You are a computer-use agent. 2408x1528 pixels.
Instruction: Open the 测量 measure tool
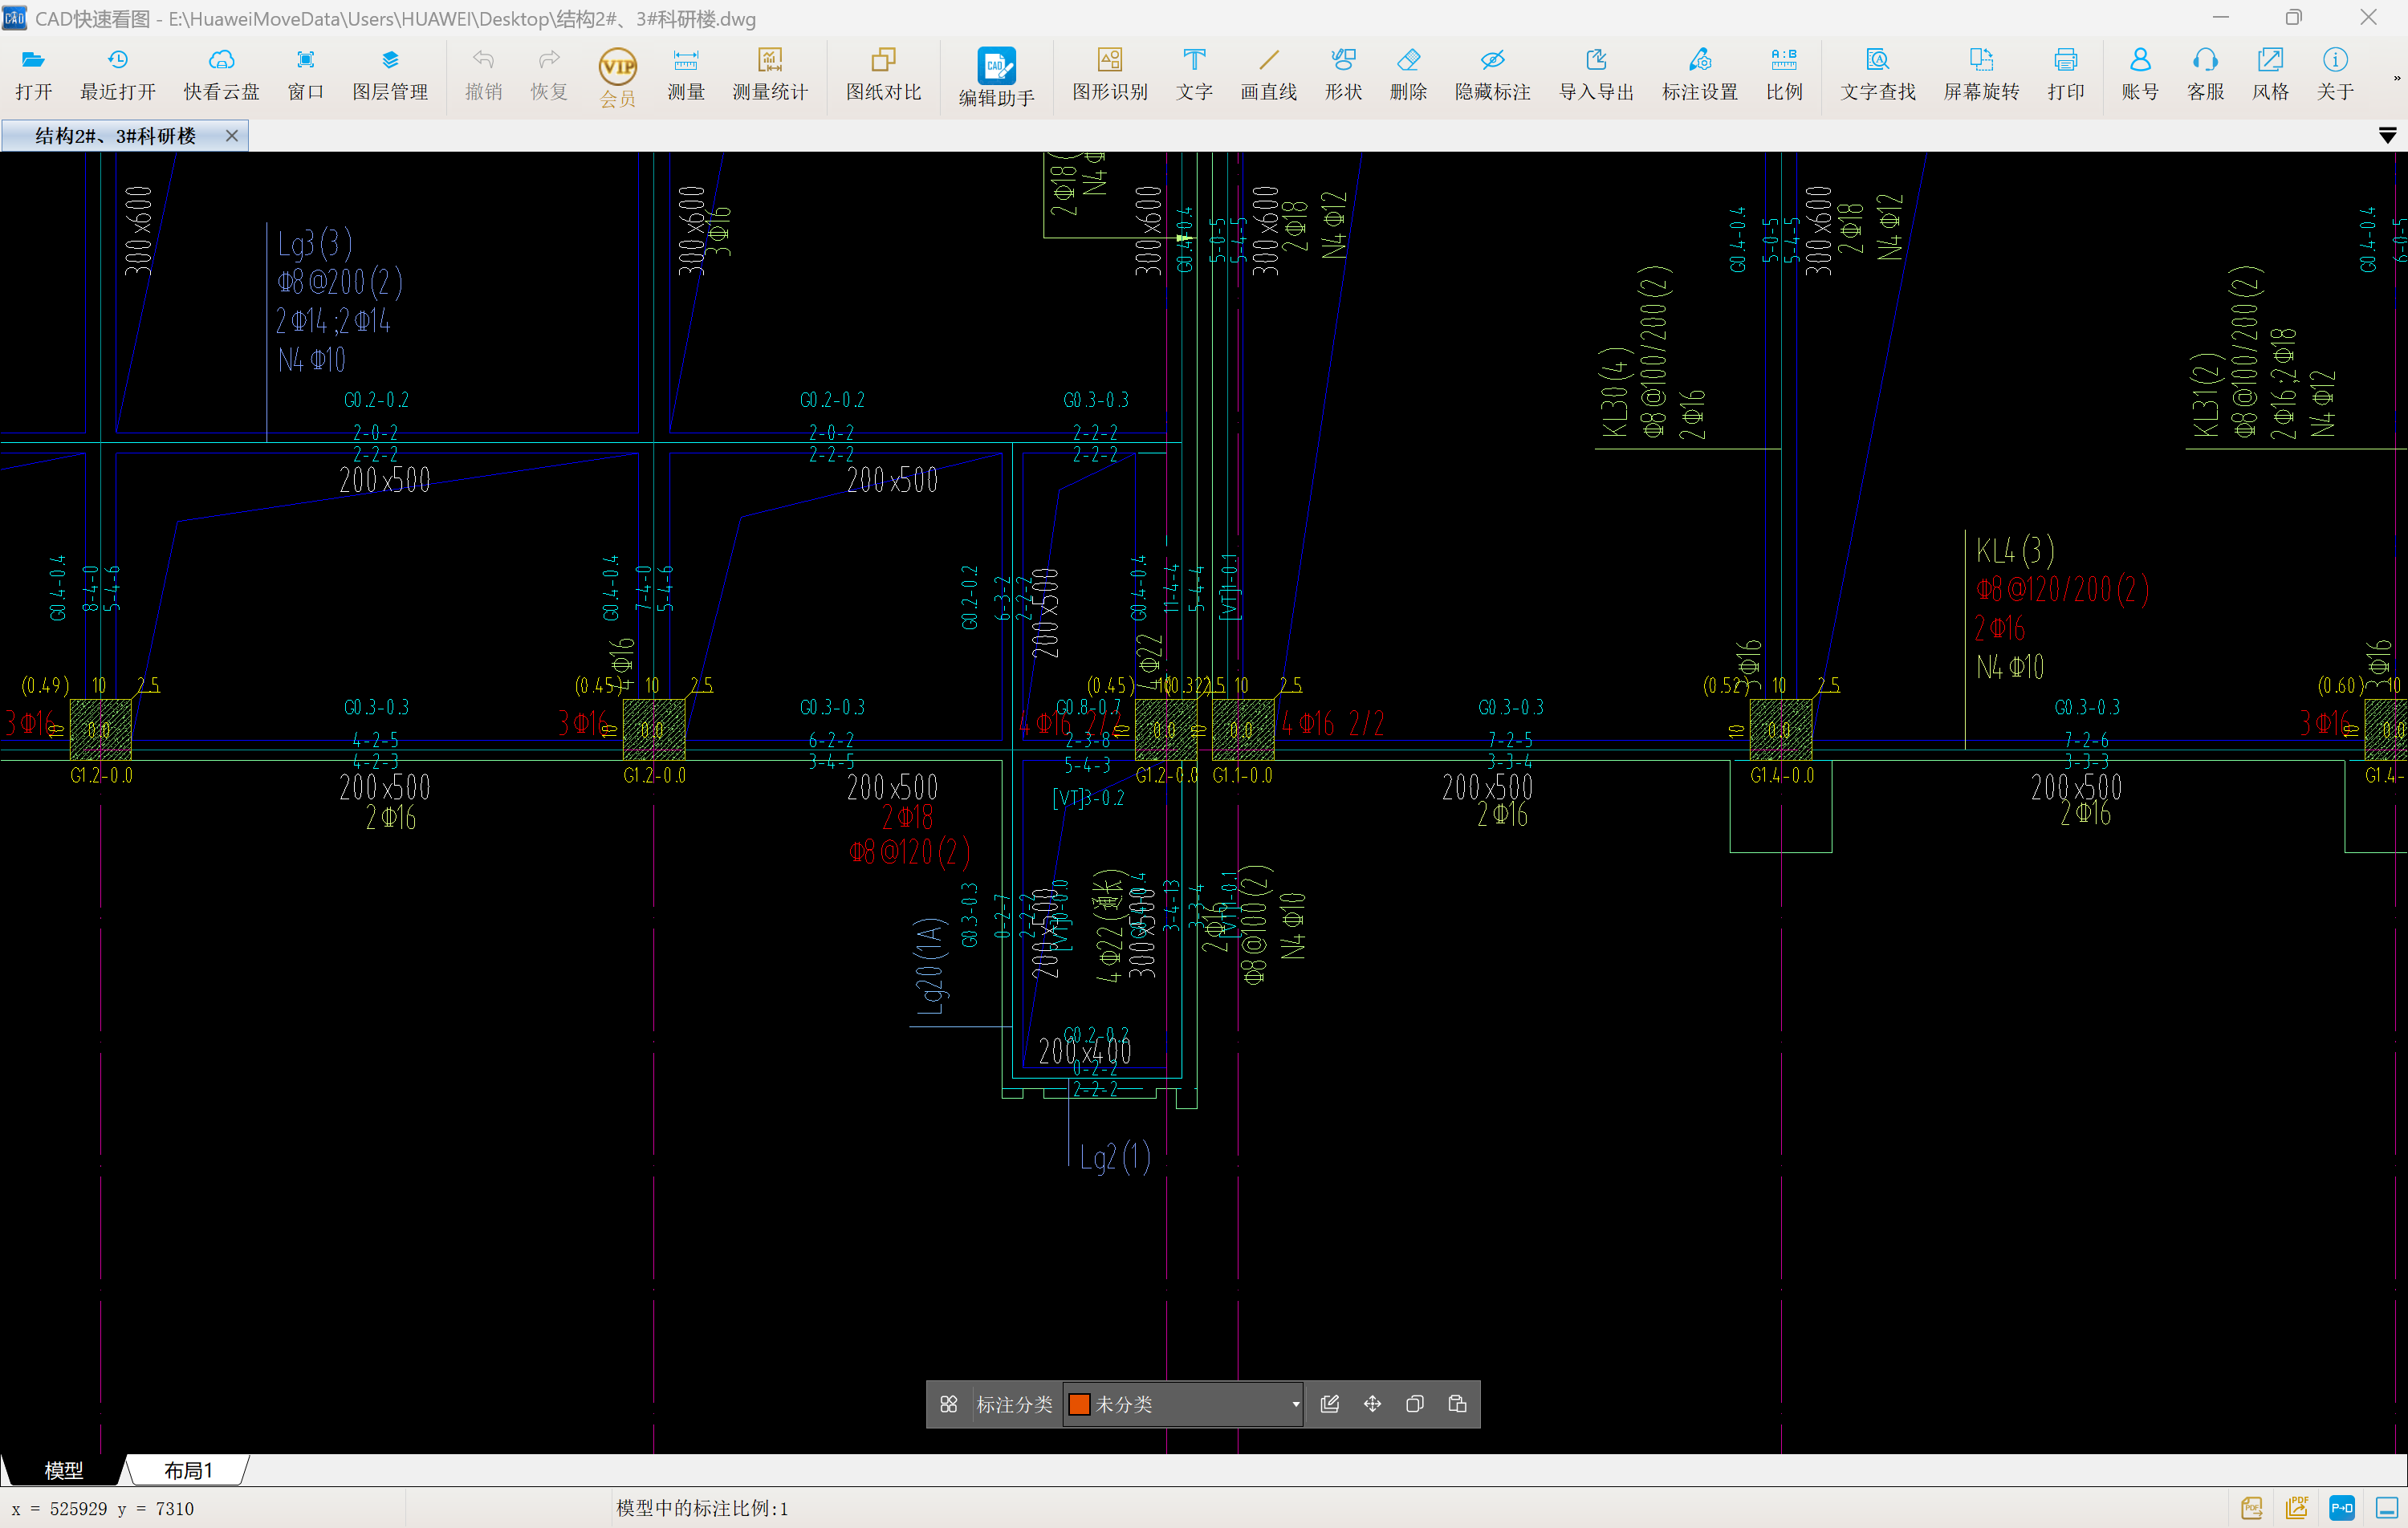685,73
